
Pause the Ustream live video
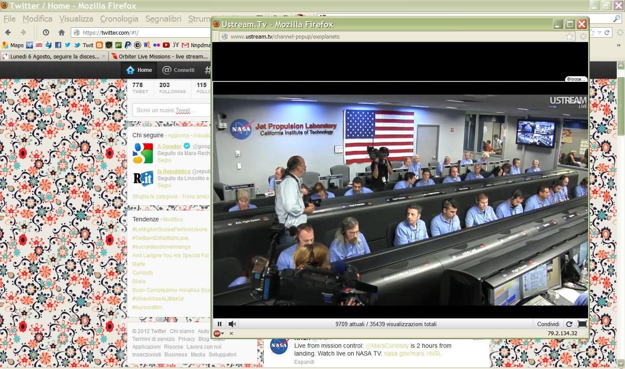(x=220, y=324)
